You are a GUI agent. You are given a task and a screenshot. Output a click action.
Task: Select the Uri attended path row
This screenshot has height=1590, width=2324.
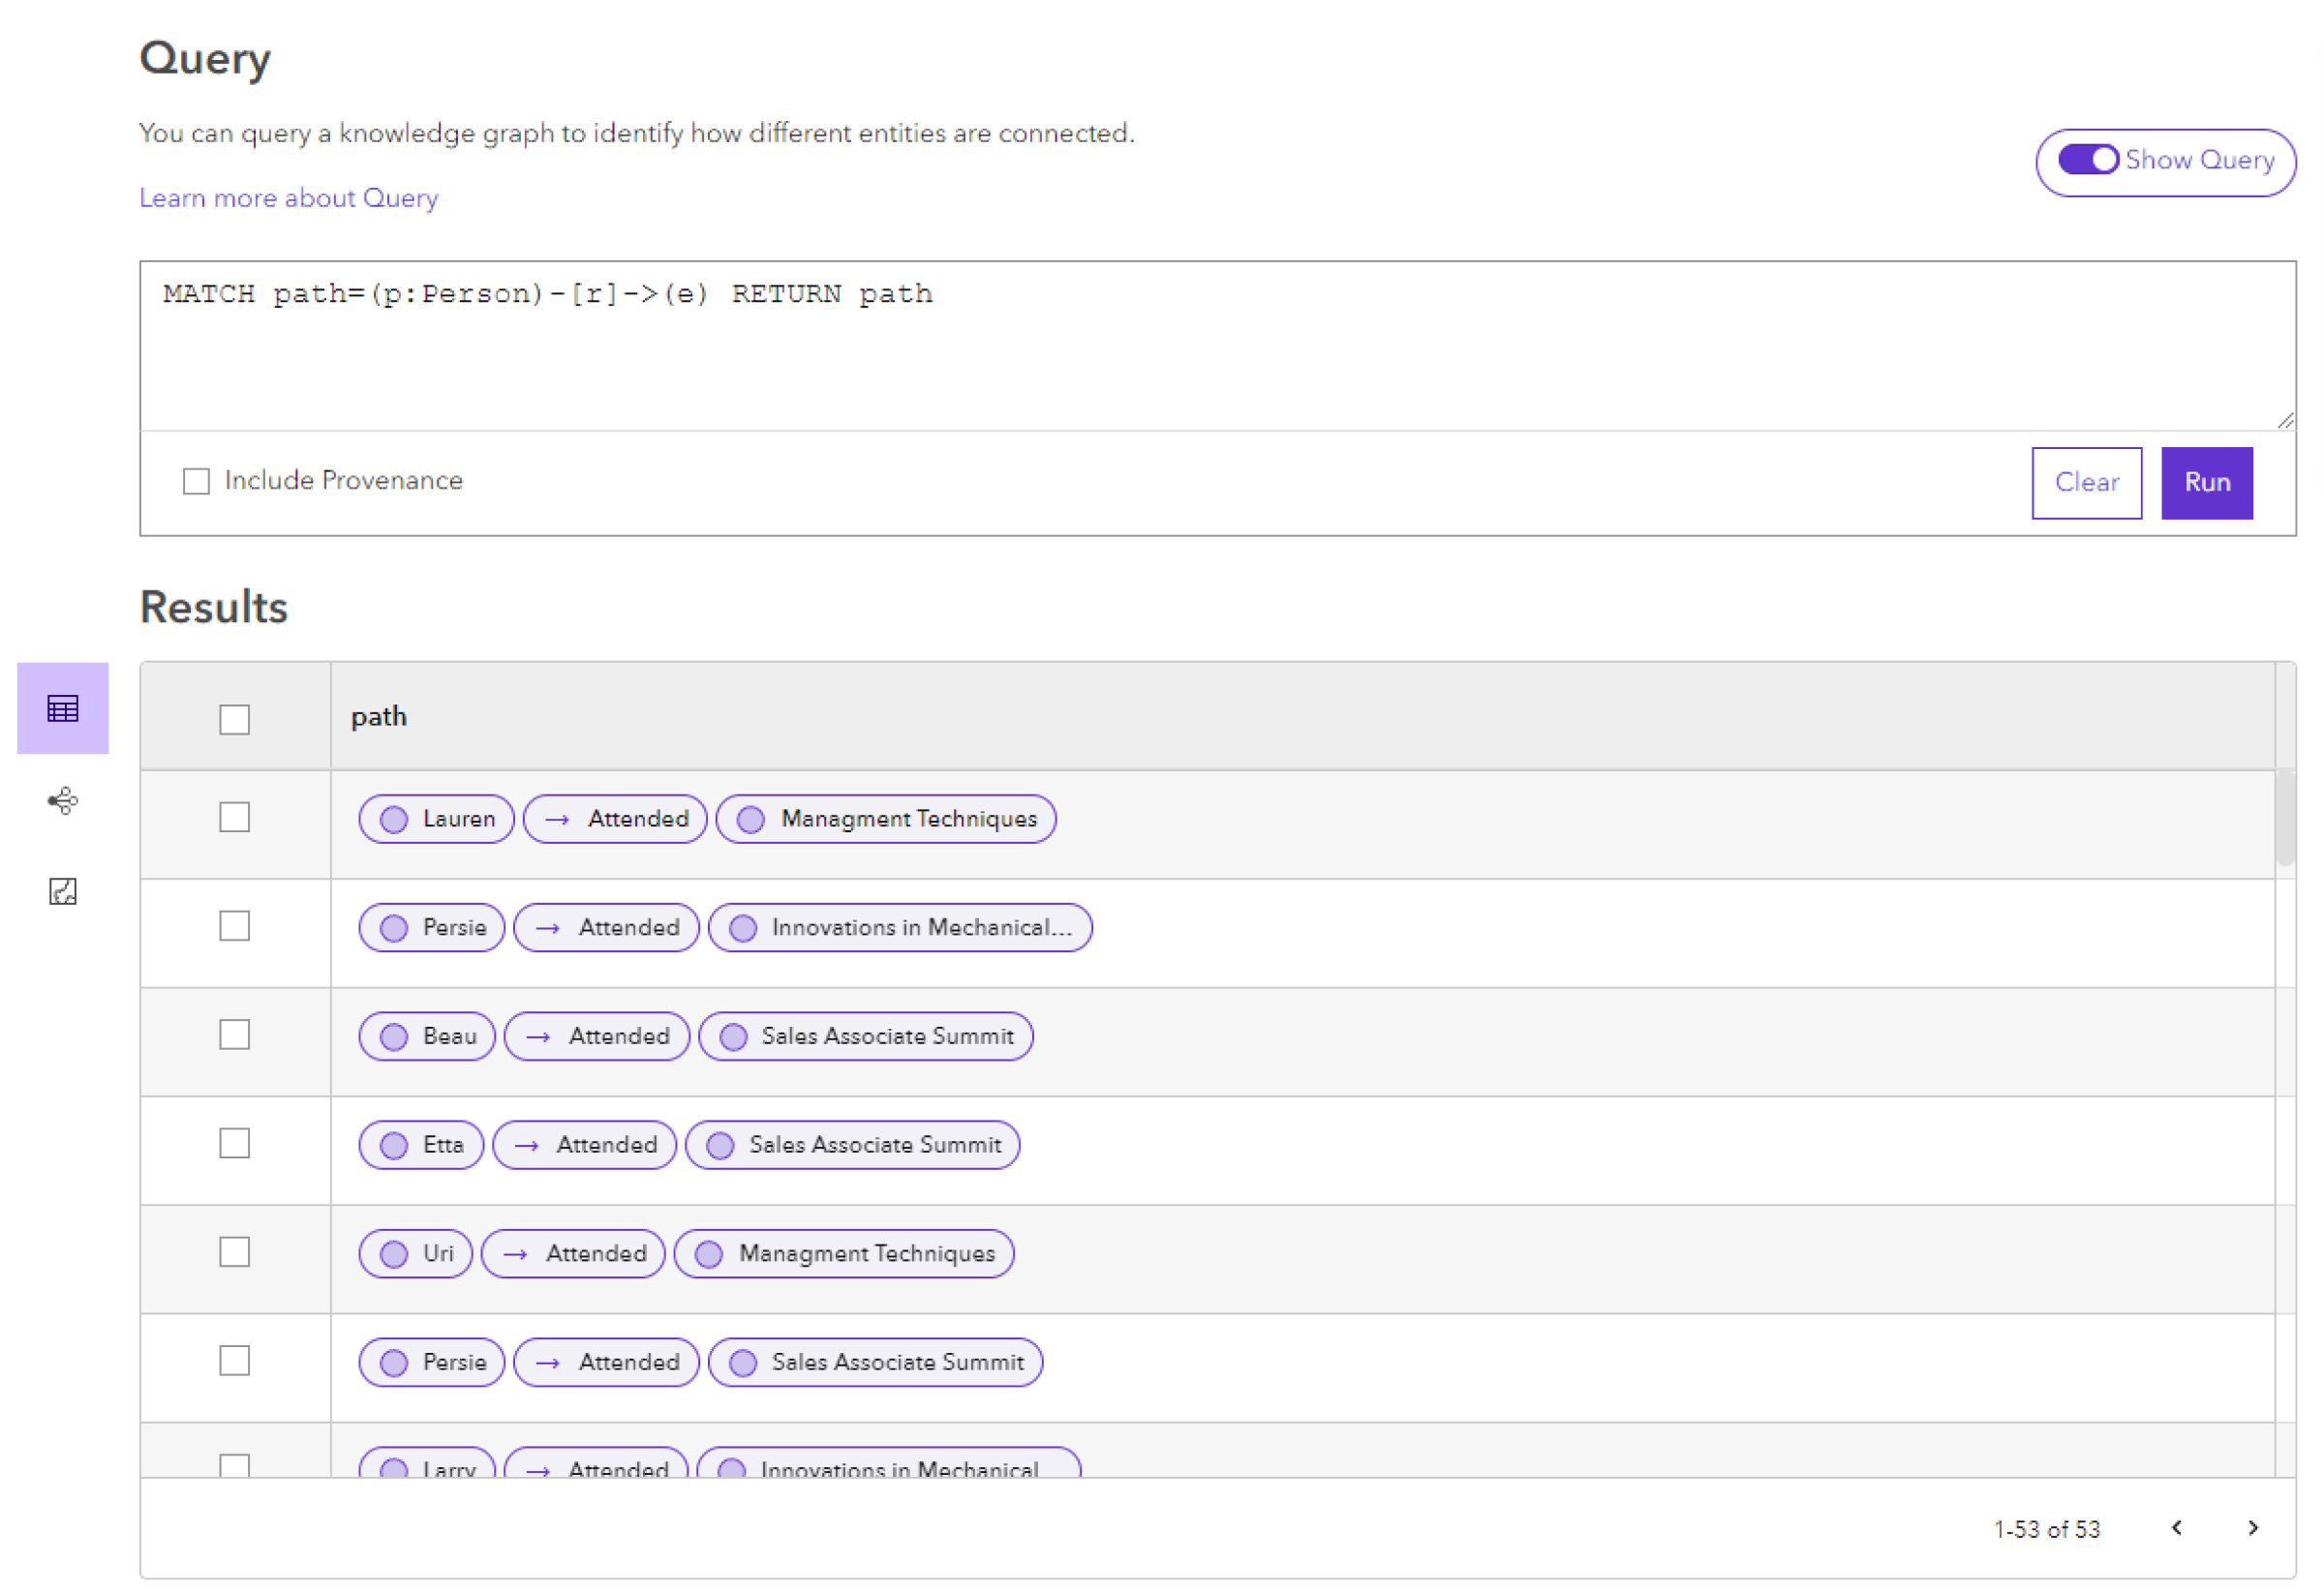235,1253
